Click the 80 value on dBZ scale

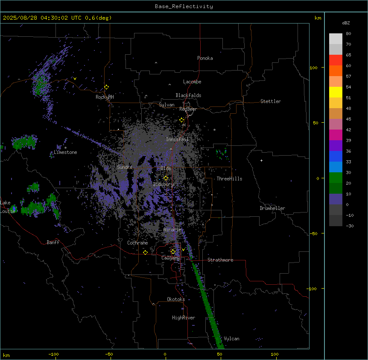coord(348,34)
